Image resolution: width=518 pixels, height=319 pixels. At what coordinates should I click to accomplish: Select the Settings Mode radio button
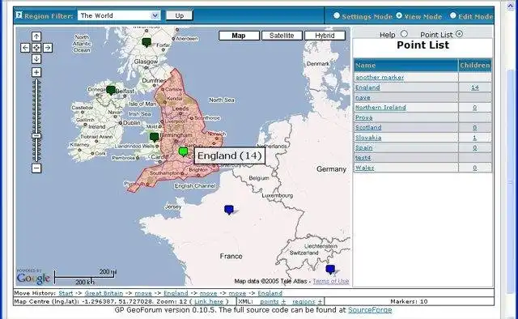coord(337,15)
